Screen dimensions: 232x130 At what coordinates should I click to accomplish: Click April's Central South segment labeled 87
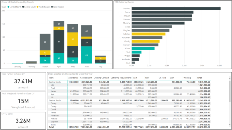tap(59, 41)
